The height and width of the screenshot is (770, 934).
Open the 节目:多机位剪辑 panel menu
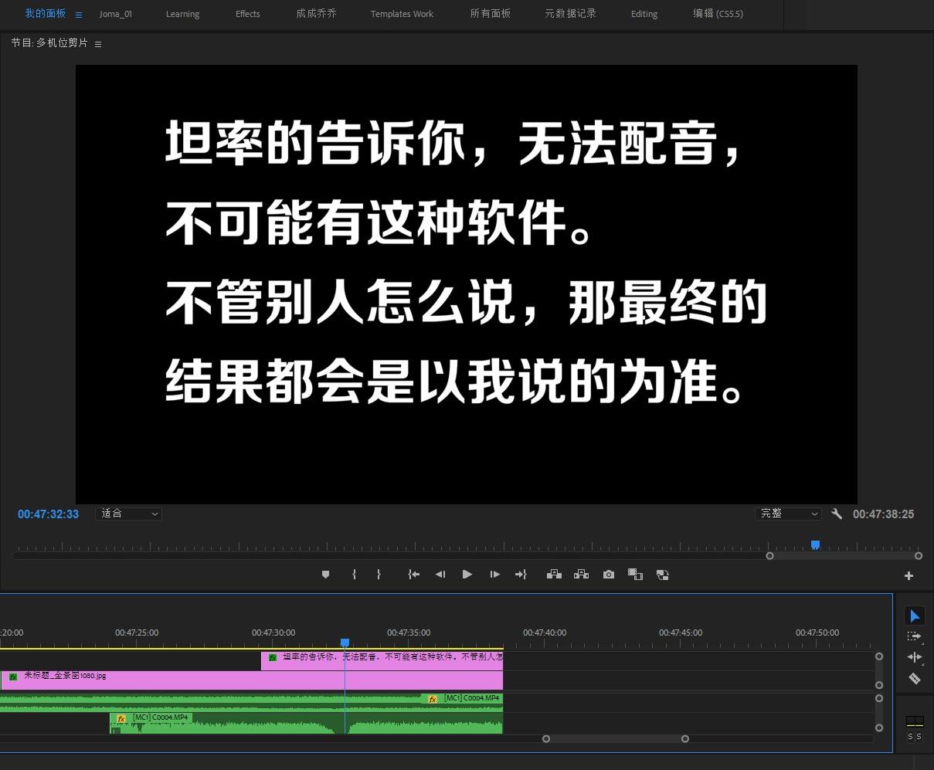click(x=97, y=44)
